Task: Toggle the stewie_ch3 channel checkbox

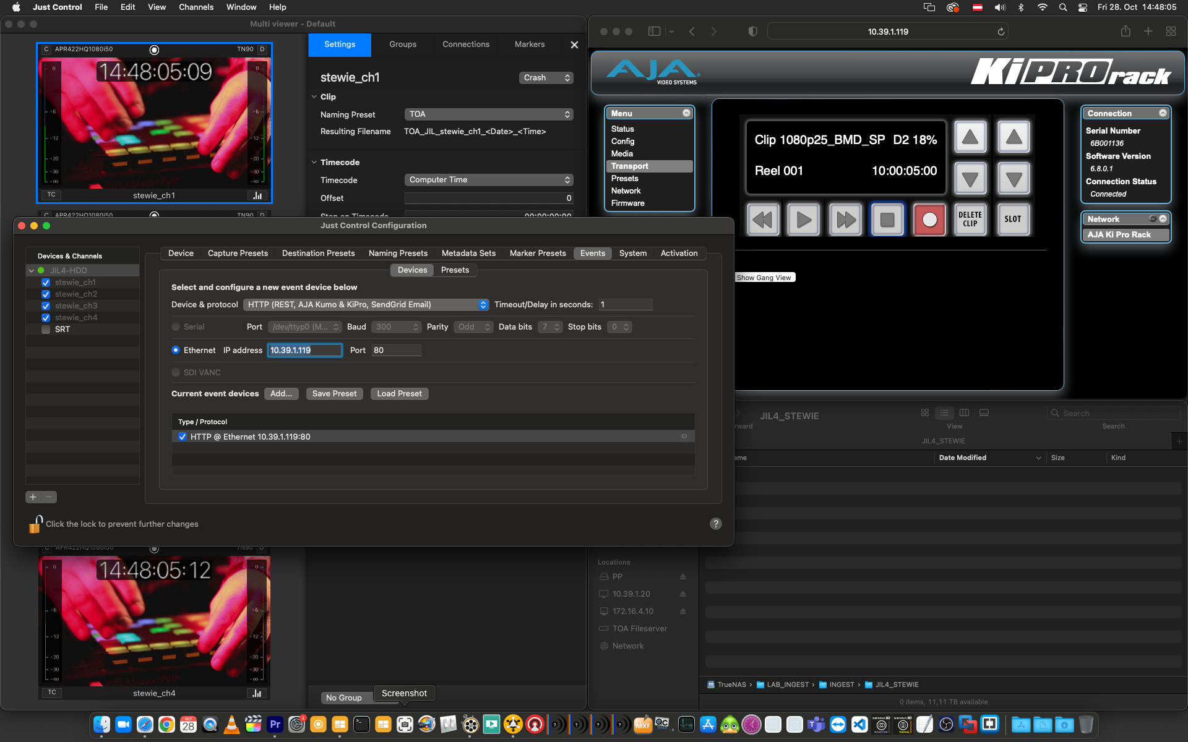Action: point(46,306)
